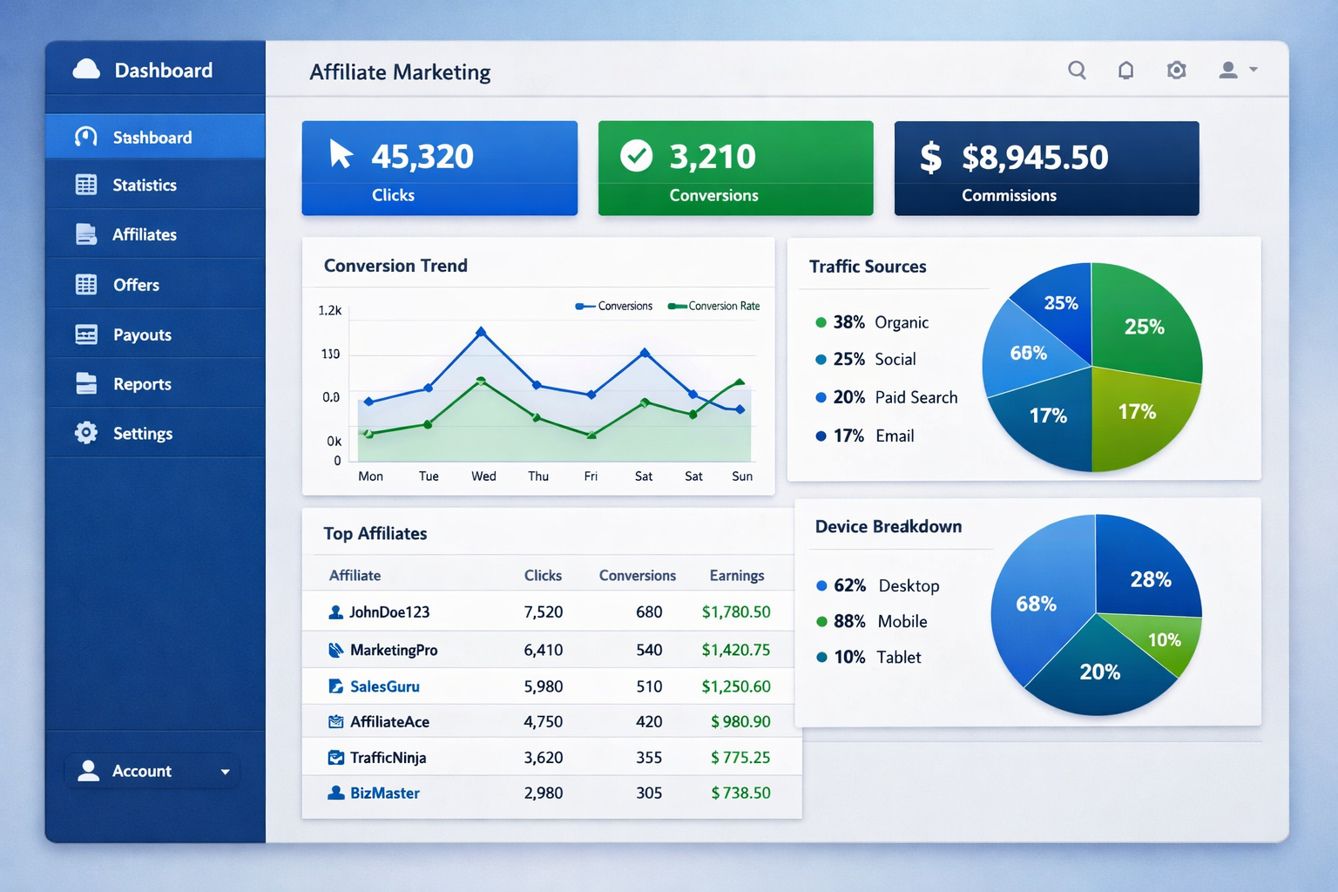Open search from the top toolbar
Image resolution: width=1338 pixels, height=892 pixels.
pyautogui.click(x=1077, y=70)
